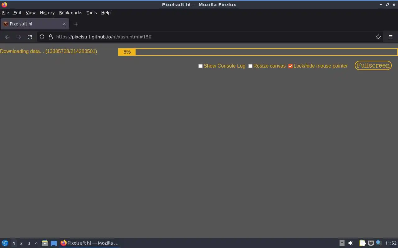The image size is (398, 248).
Task: Open the Tools menu
Action: click(x=91, y=13)
